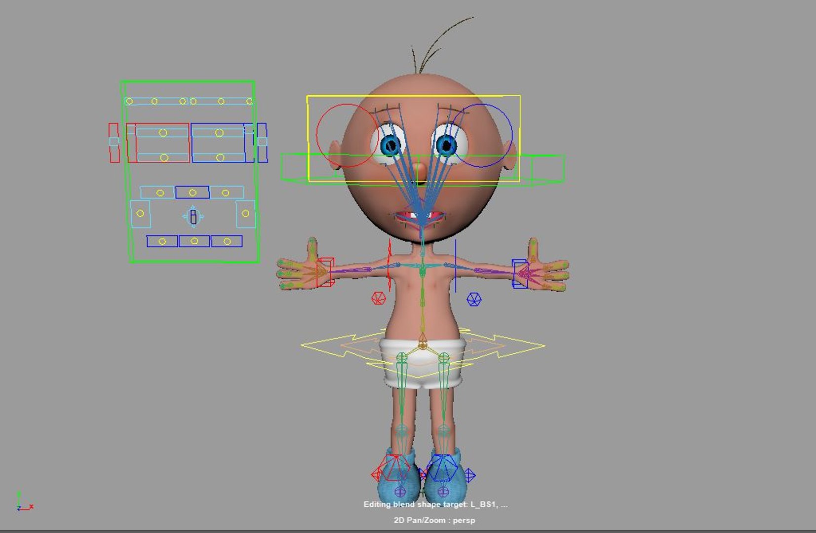The height and width of the screenshot is (533, 816).
Task: Select circle in cyan box right of dark-blue middle box
Action: point(226,192)
